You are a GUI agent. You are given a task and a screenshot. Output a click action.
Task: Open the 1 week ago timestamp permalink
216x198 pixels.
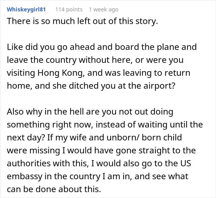click(104, 10)
